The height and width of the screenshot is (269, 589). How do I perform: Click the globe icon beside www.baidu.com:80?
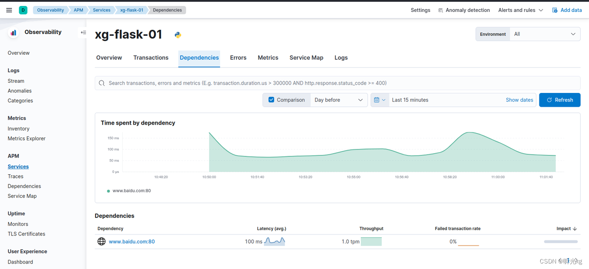tap(102, 241)
